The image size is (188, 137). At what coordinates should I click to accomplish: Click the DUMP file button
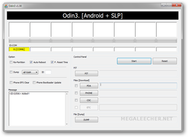(x=86, y=120)
